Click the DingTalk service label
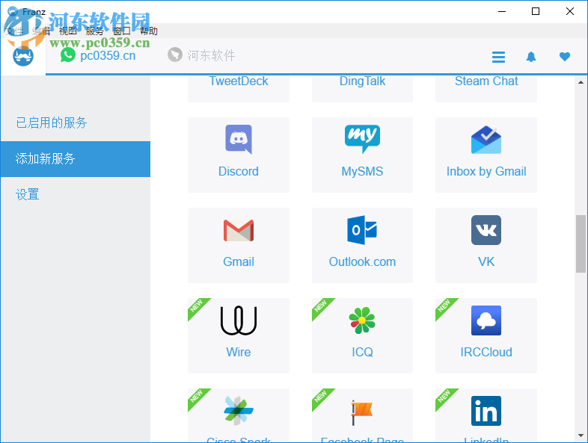 (x=362, y=81)
